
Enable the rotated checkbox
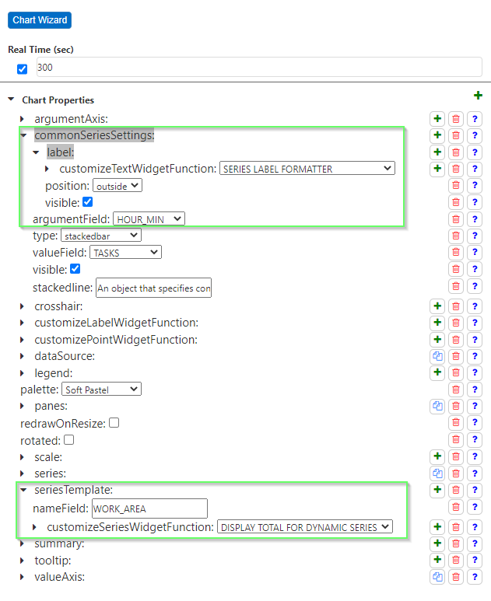coord(68,439)
